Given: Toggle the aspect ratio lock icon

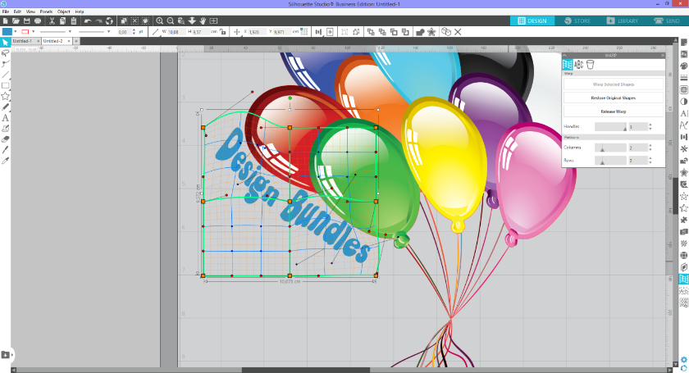Looking at the screenshot, I should [x=223, y=32].
